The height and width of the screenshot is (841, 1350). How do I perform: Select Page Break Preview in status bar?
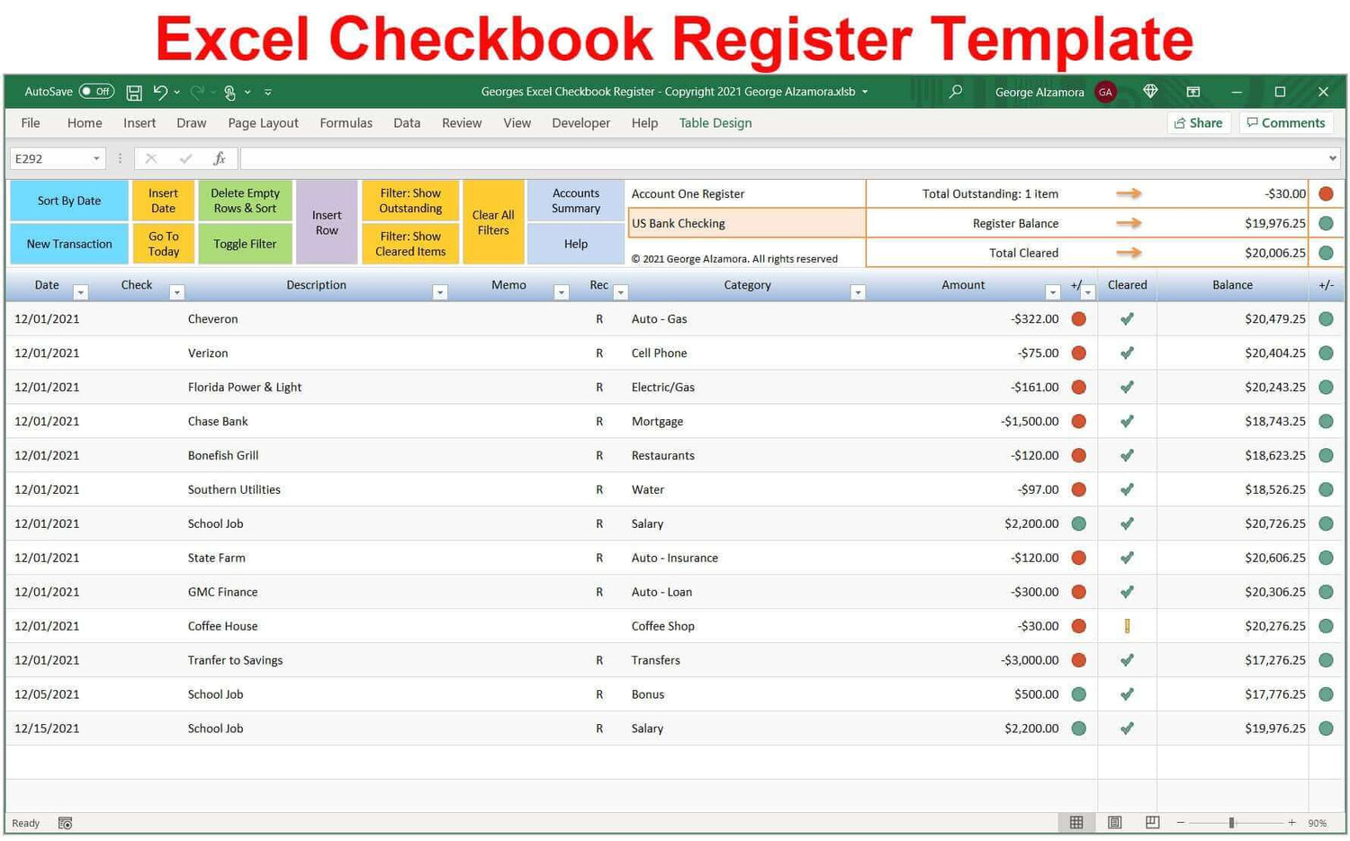click(x=1151, y=822)
